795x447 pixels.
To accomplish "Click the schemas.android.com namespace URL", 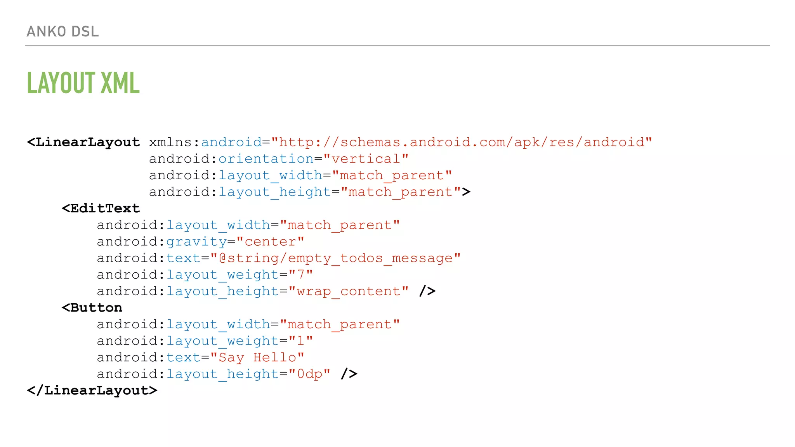I will click(x=461, y=142).
